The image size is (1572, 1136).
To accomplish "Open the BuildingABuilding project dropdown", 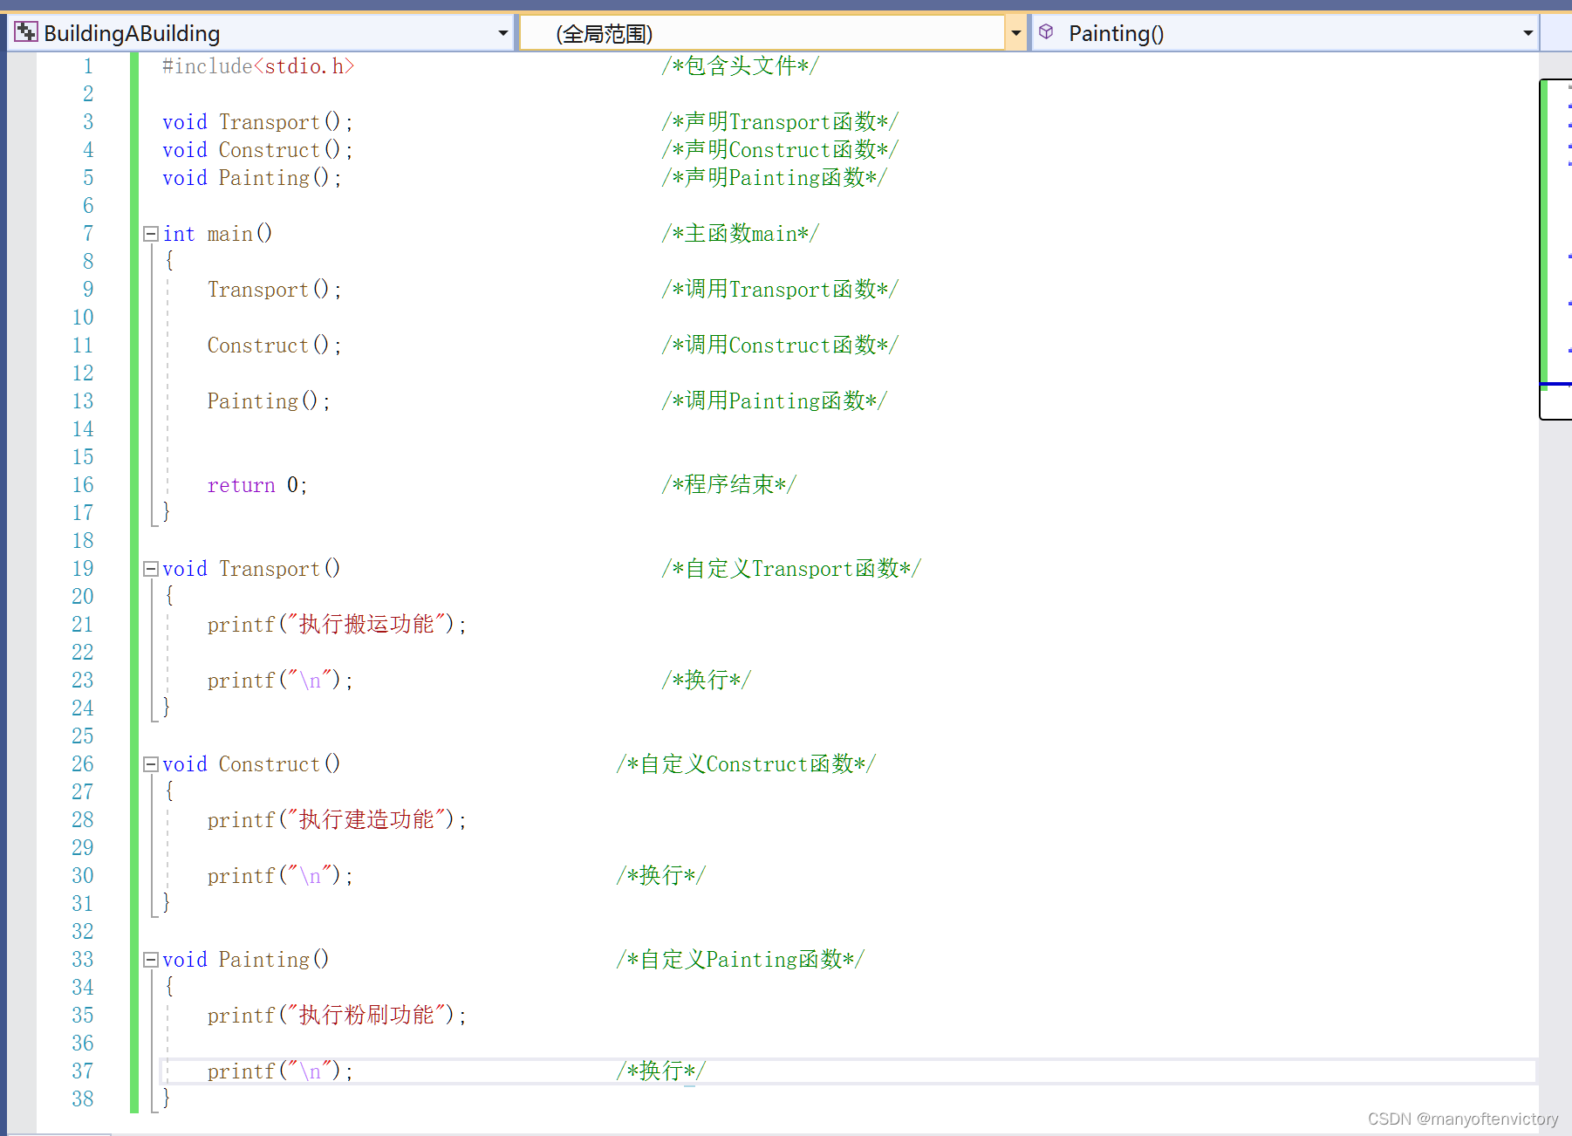I will point(502,33).
